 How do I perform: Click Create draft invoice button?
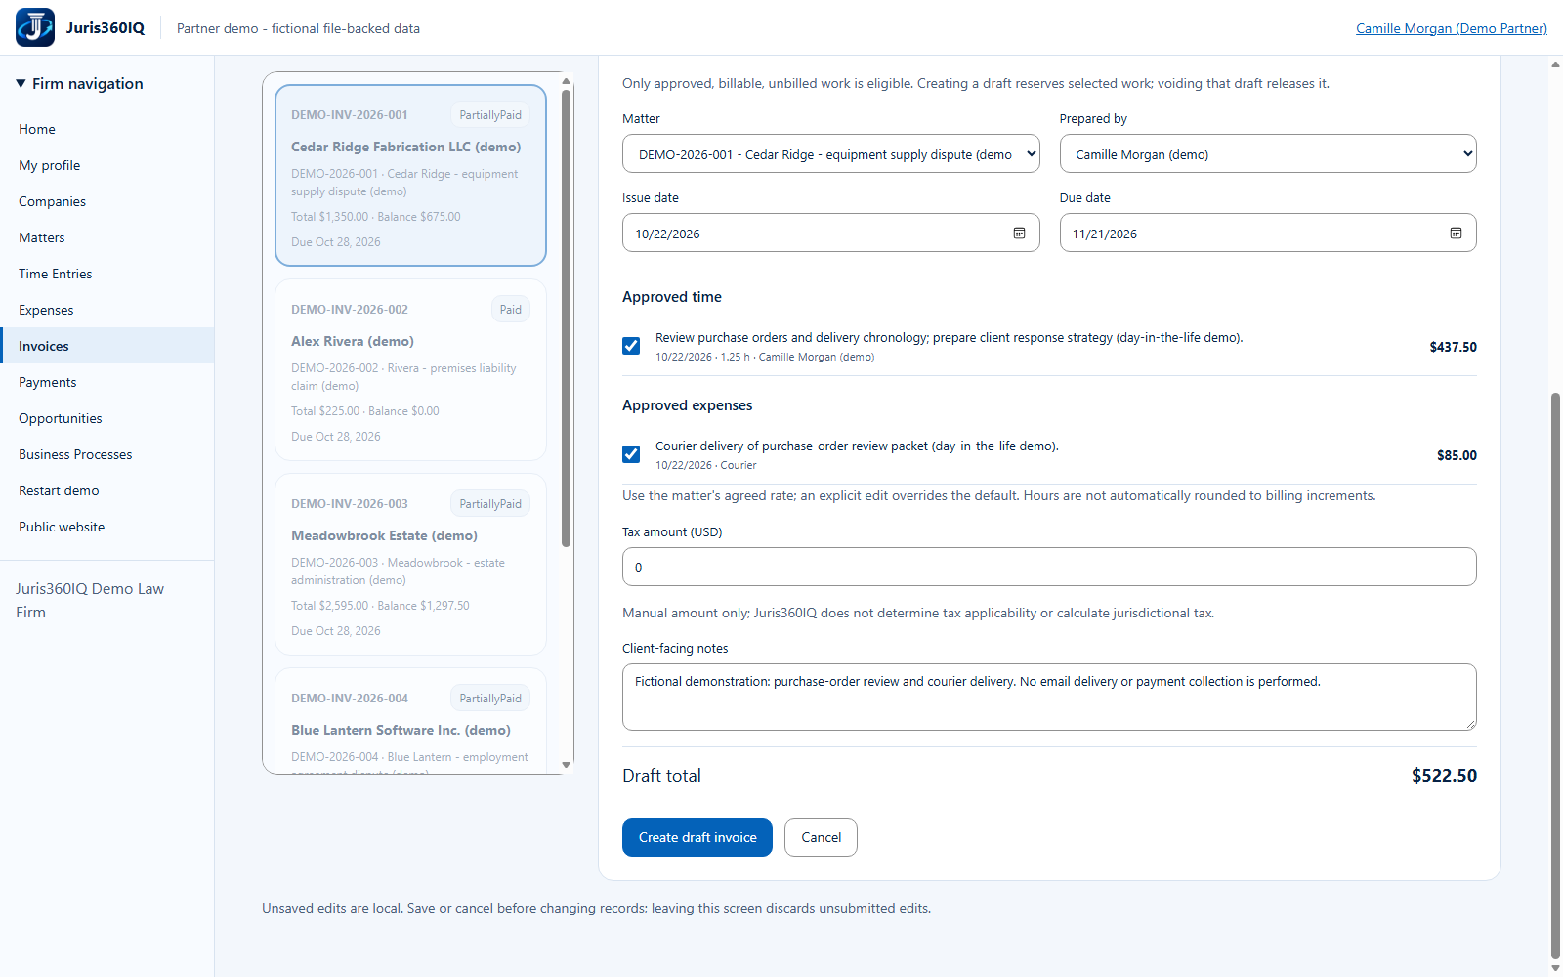pyautogui.click(x=697, y=837)
